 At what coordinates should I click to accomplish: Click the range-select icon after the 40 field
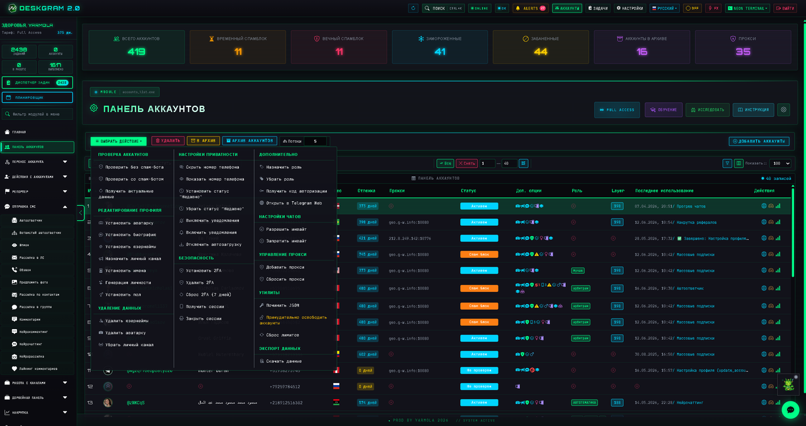524,164
